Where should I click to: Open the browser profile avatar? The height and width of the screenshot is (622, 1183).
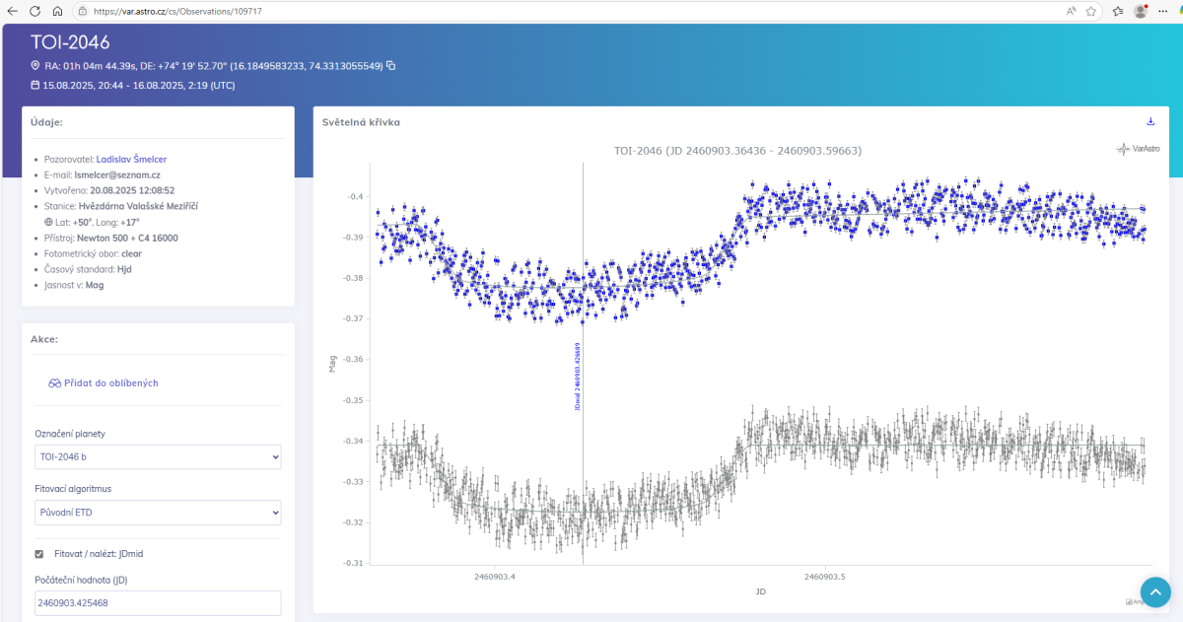coord(1141,11)
